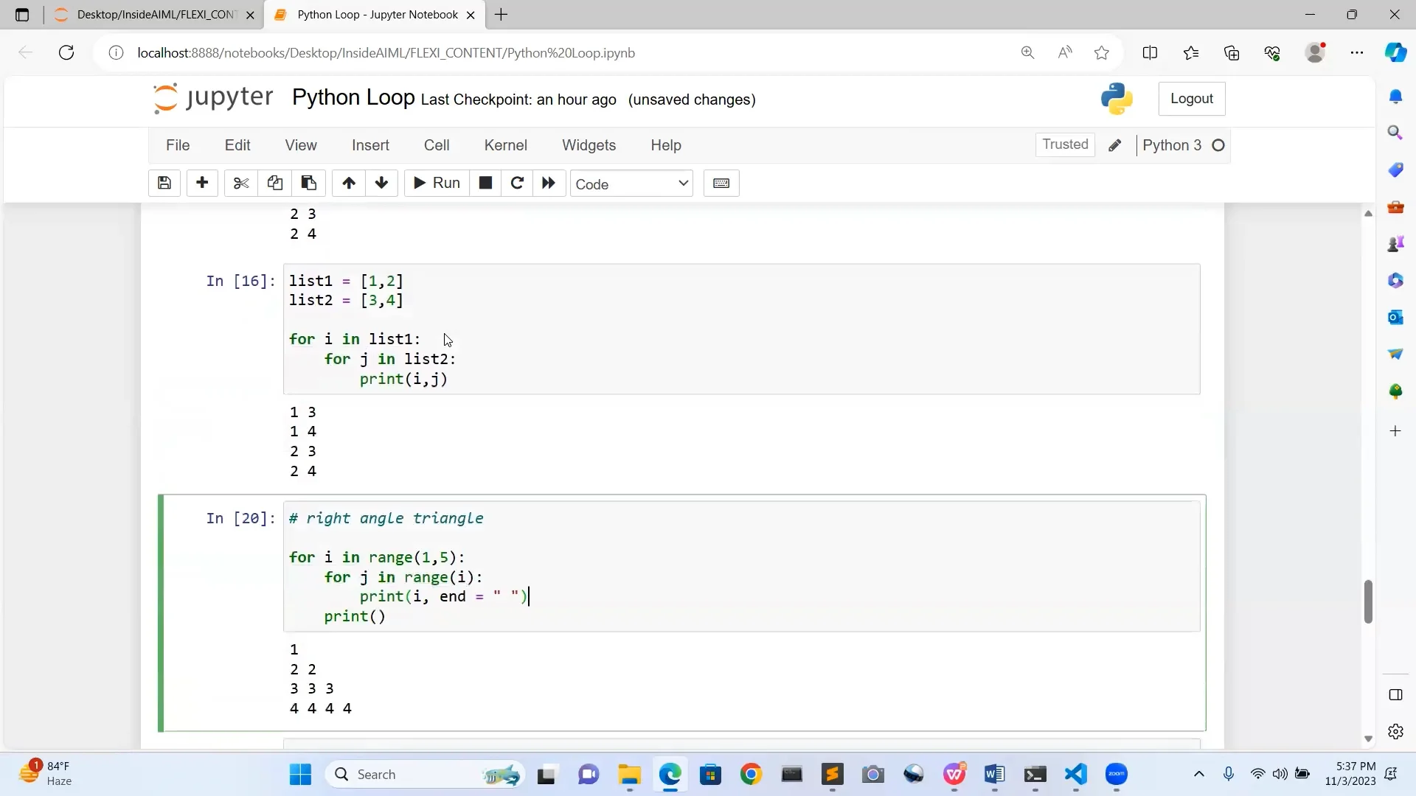Move selected cell up arrow
The height and width of the screenshot is (796, 1416).
(349, 184)
